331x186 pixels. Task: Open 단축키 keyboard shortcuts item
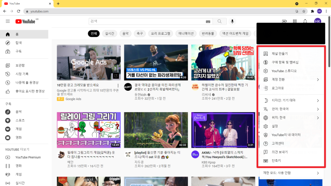click(291, 161)
